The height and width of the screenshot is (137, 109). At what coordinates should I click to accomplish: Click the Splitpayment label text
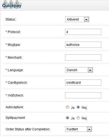tap(16, 118)
